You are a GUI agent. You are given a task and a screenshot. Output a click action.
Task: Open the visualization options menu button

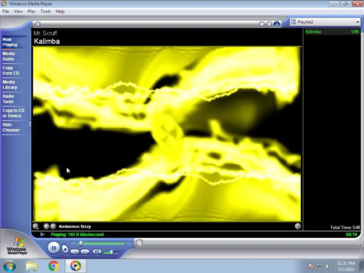(x=36, y=226)
